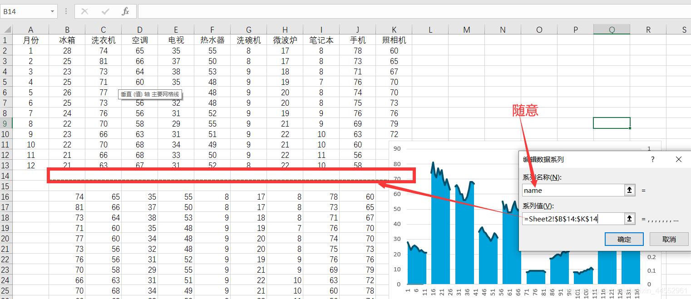Select column G header
Viewport: 691px width, 299px height.
(249, 29)
